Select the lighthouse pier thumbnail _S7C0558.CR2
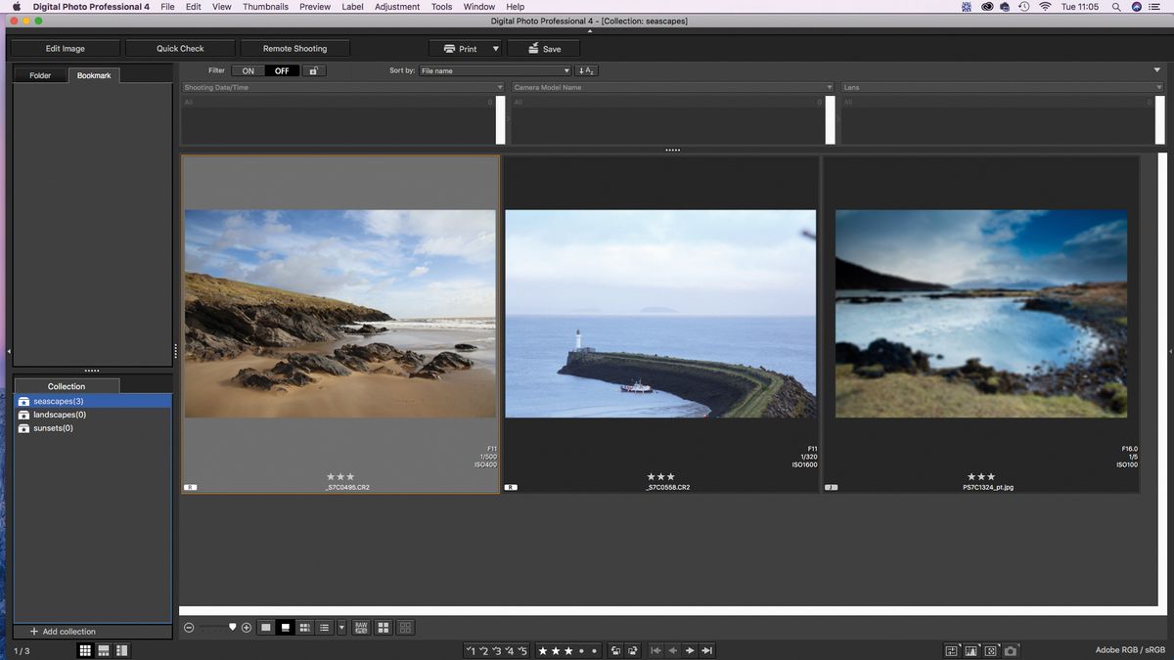The image size is (1174, 660). click(660, 323)
